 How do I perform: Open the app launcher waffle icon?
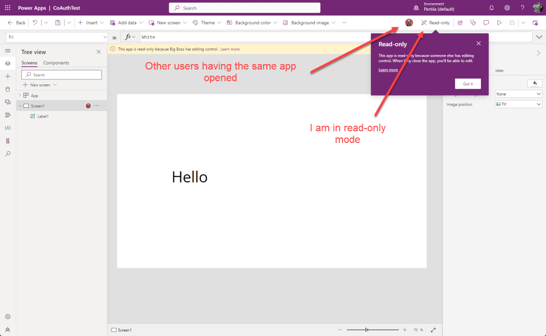pos(7,8)
